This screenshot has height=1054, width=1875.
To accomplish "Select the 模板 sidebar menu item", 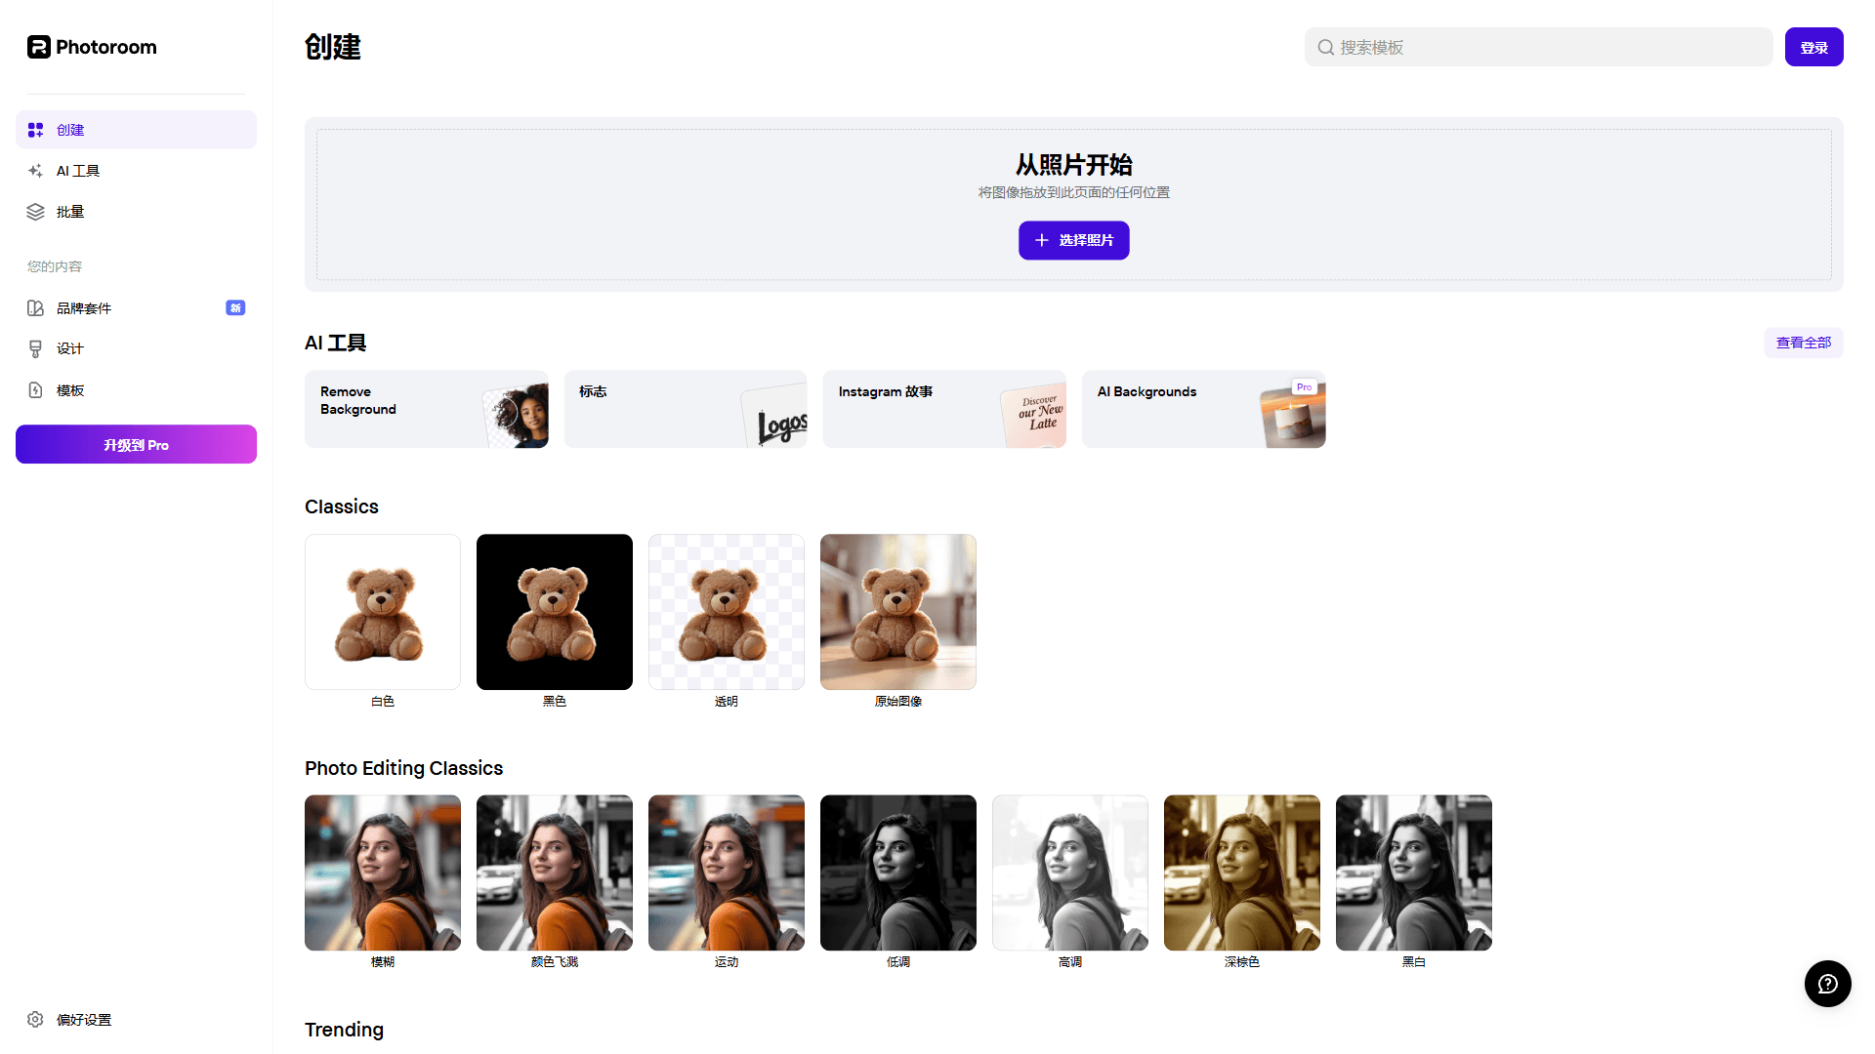I will 71,388.
